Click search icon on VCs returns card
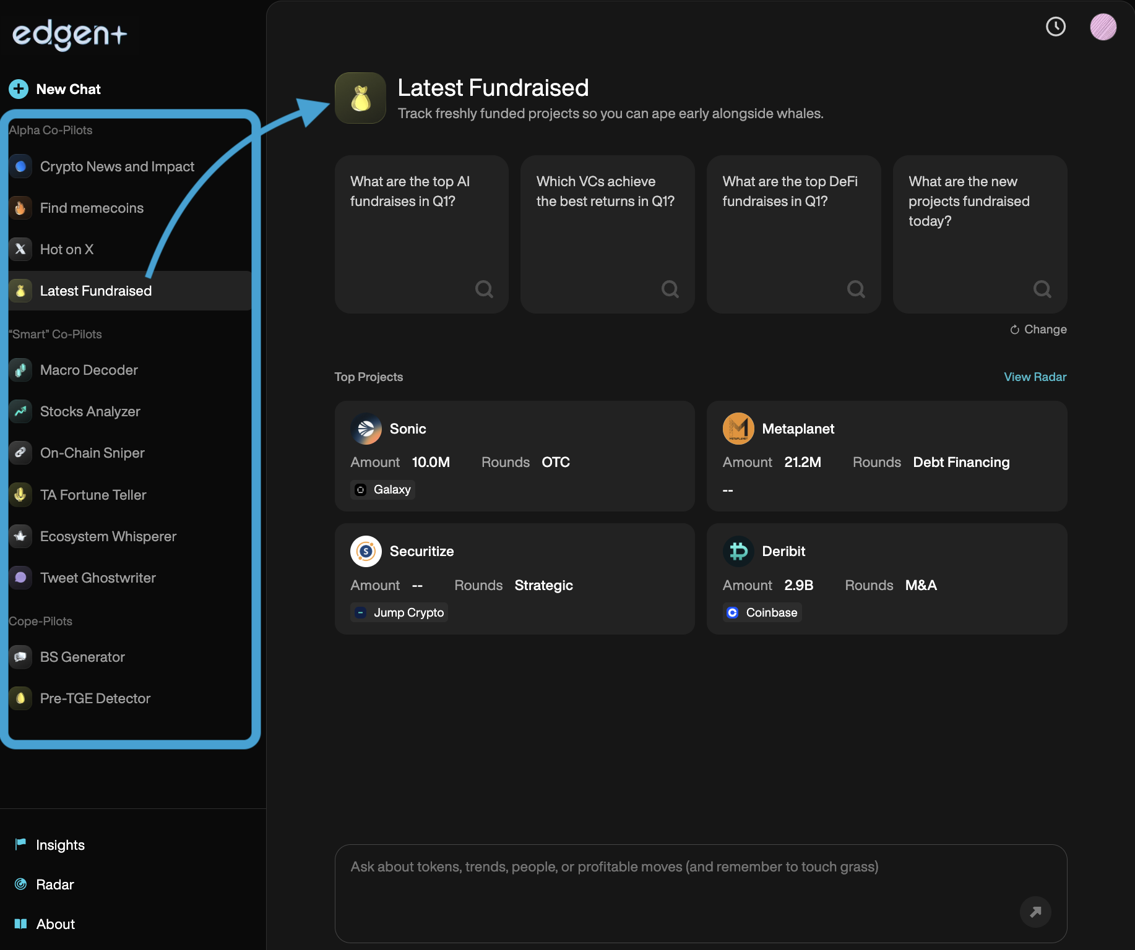1135x950 pixels. 670,289
